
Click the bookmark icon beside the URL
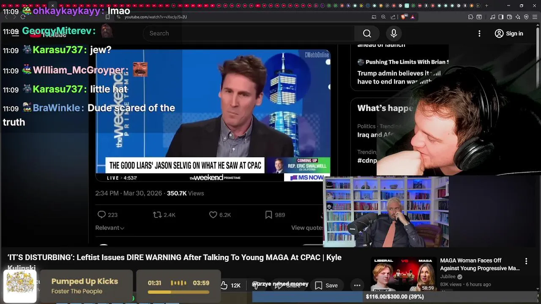107,17
